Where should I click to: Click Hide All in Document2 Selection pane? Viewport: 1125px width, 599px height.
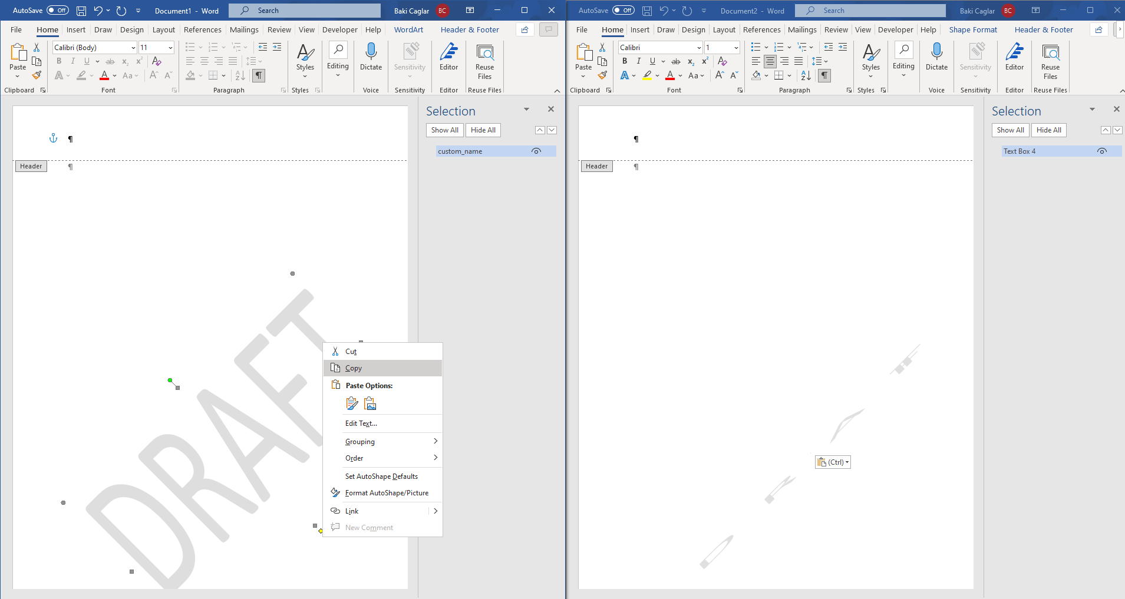pyautogui.click(x=1049, y=130)
